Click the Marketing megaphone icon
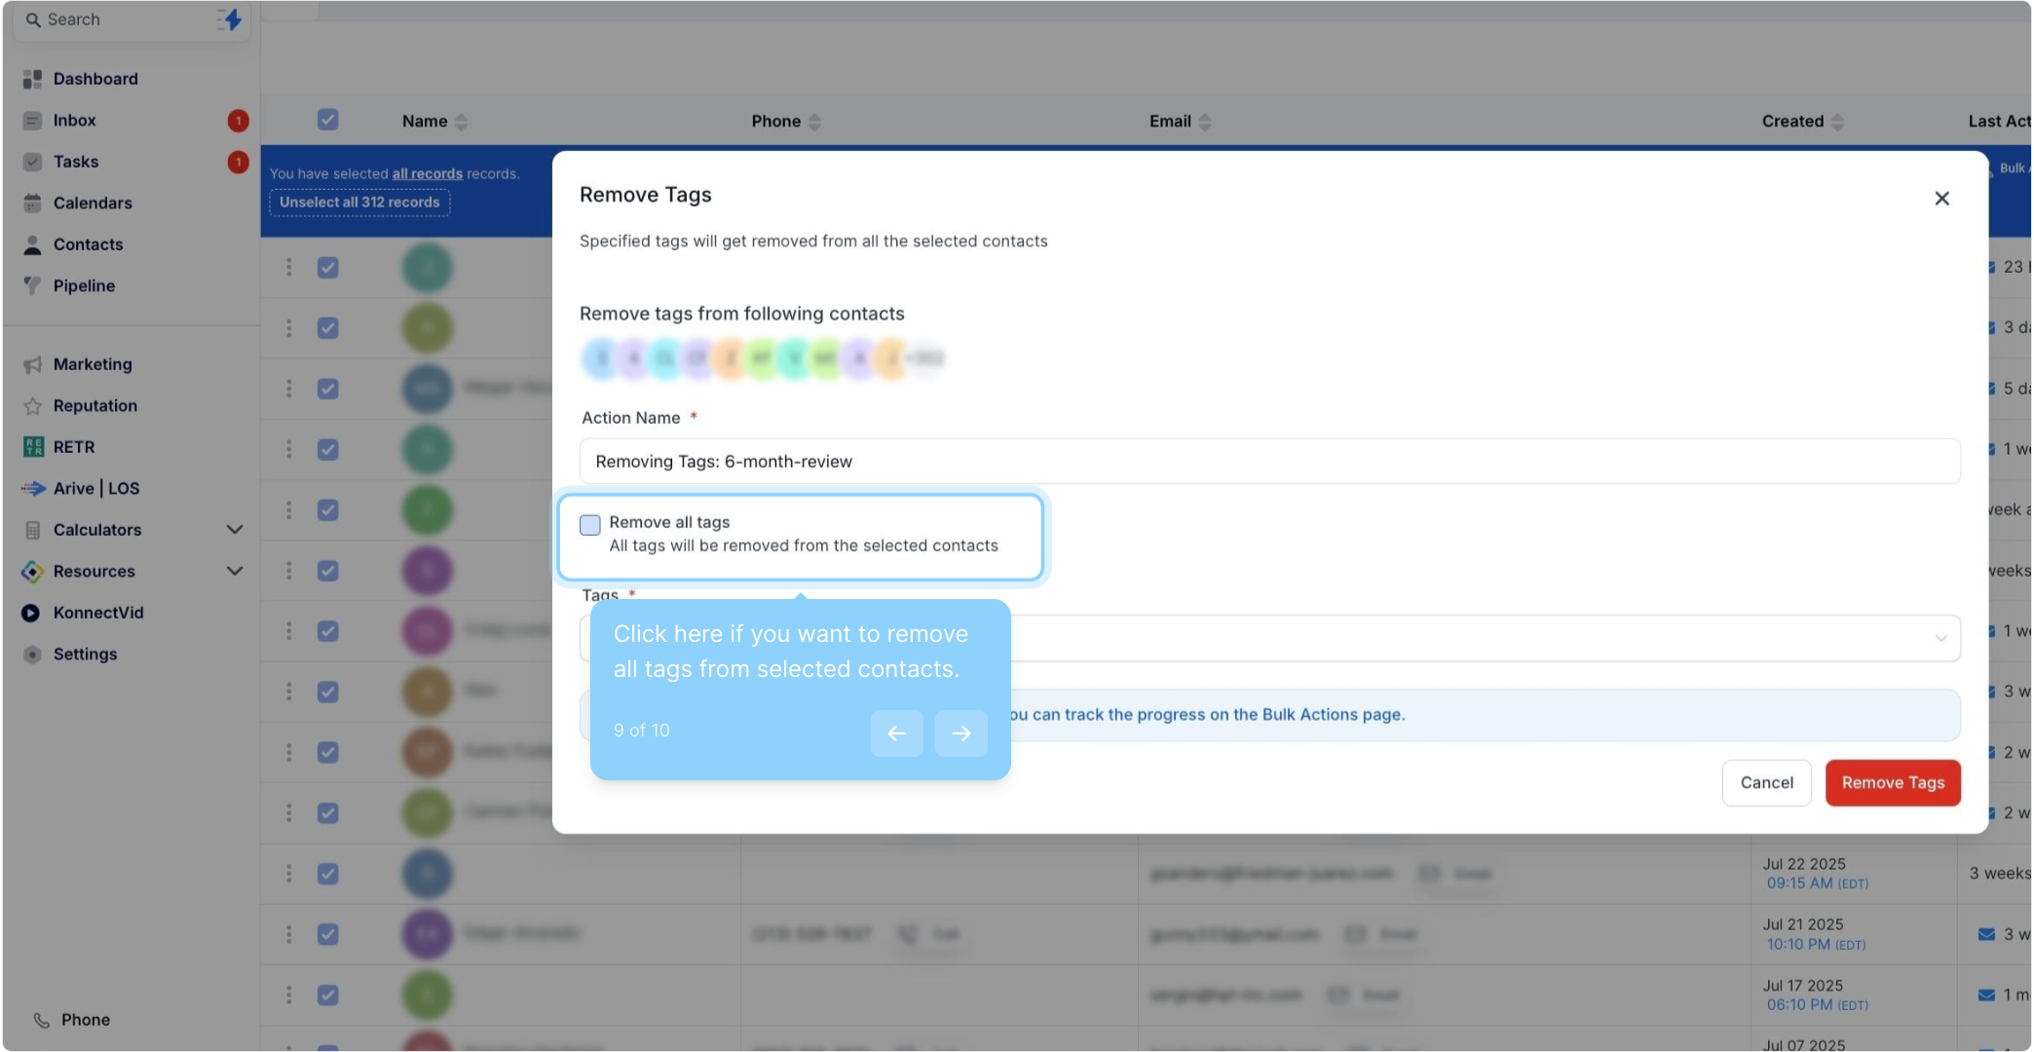 click(x=32, y=364)
